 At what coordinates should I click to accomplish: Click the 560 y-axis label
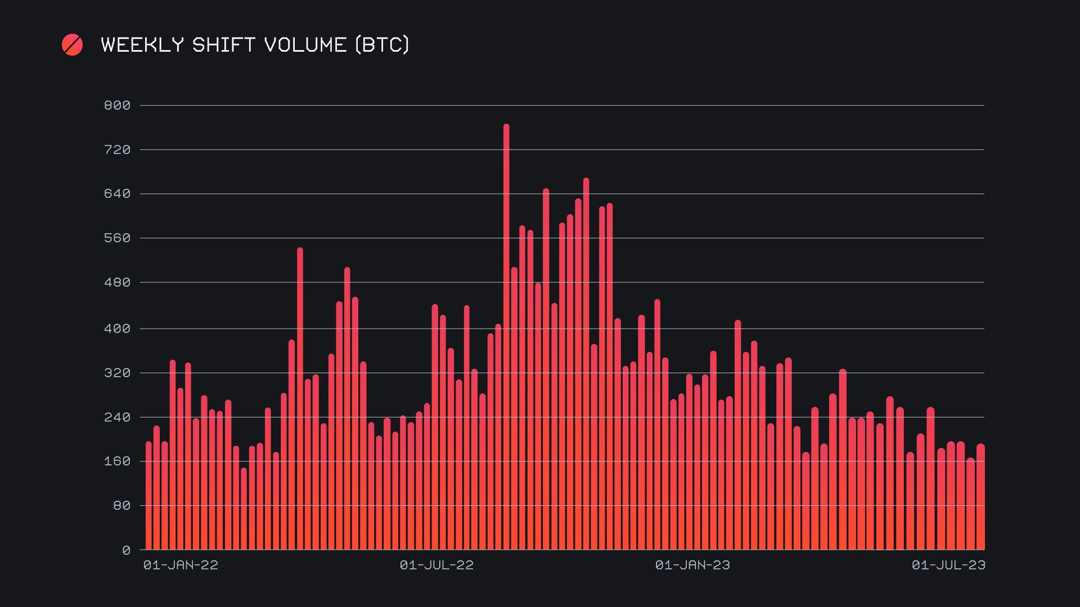(x=117, y=238)
